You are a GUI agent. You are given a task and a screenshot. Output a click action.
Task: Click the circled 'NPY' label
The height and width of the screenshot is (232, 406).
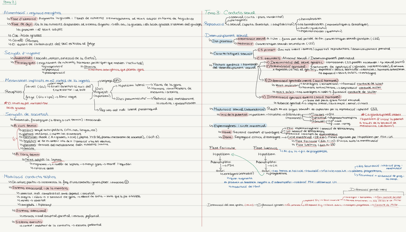[117, 81]
